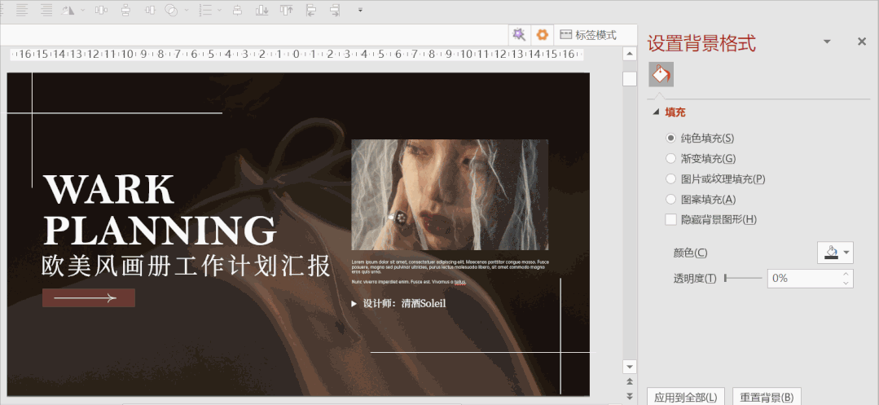Click the align center objects icon

[238, 10]
